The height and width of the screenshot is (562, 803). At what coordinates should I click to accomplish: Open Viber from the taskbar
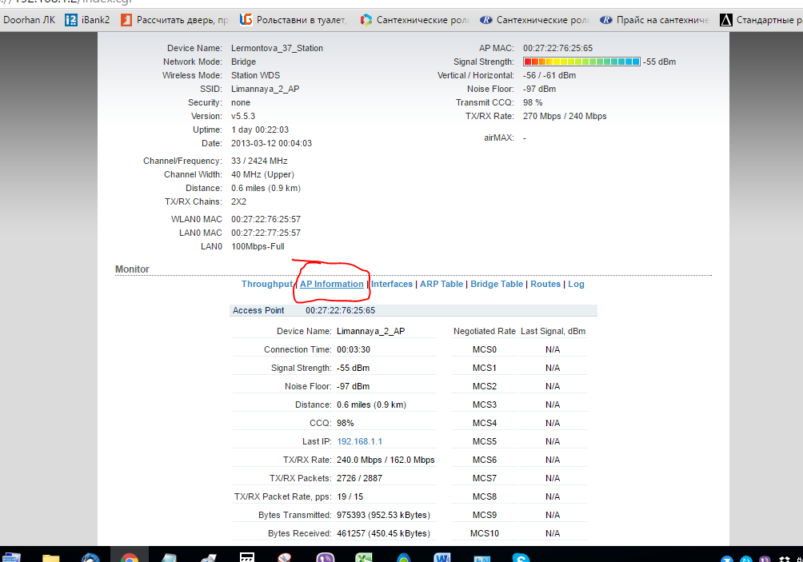326,557
